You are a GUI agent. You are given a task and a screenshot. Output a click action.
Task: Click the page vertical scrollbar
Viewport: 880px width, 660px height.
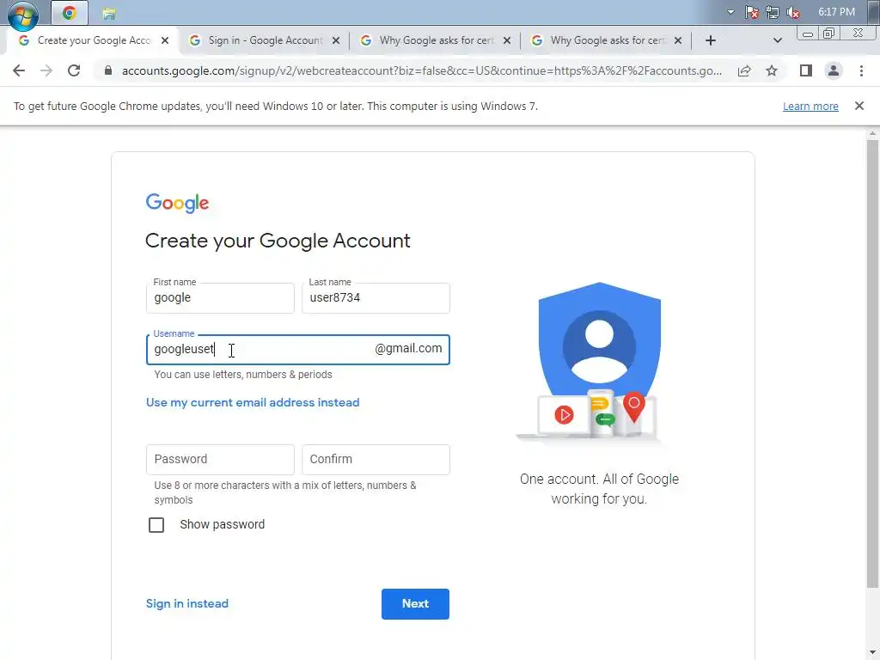pos(872,364)
